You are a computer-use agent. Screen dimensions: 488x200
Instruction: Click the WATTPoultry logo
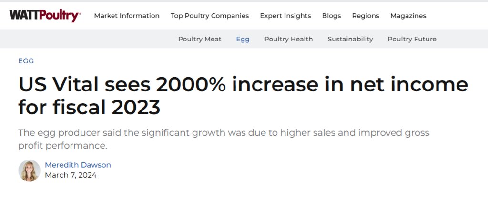click(45, 16)
